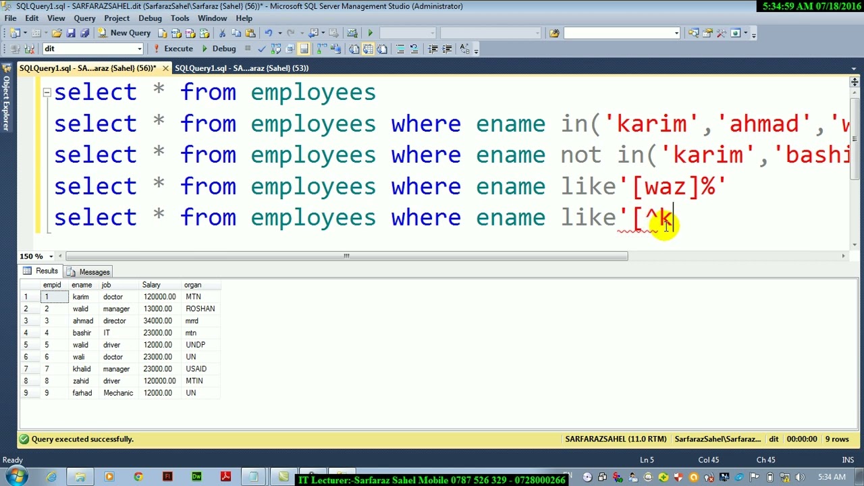Viewport: 864px width, 486px height.
Task: Open the database selector dropdown showing dit
Action: click(x=140, y=49)
